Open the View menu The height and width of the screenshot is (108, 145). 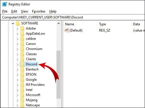(x=24, y=11)
